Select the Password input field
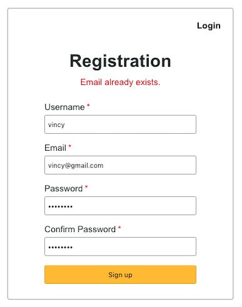The image size is (242, 307). tap(120, 206)
